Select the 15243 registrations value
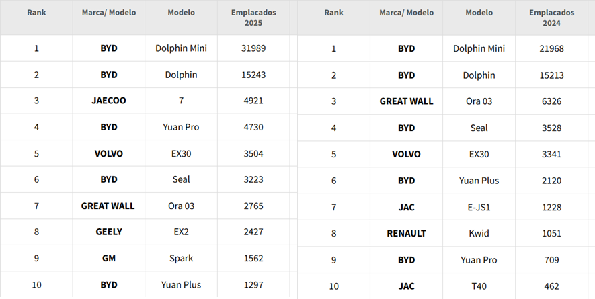The height and width of the screenshot is (299, 595). [253, 75]
